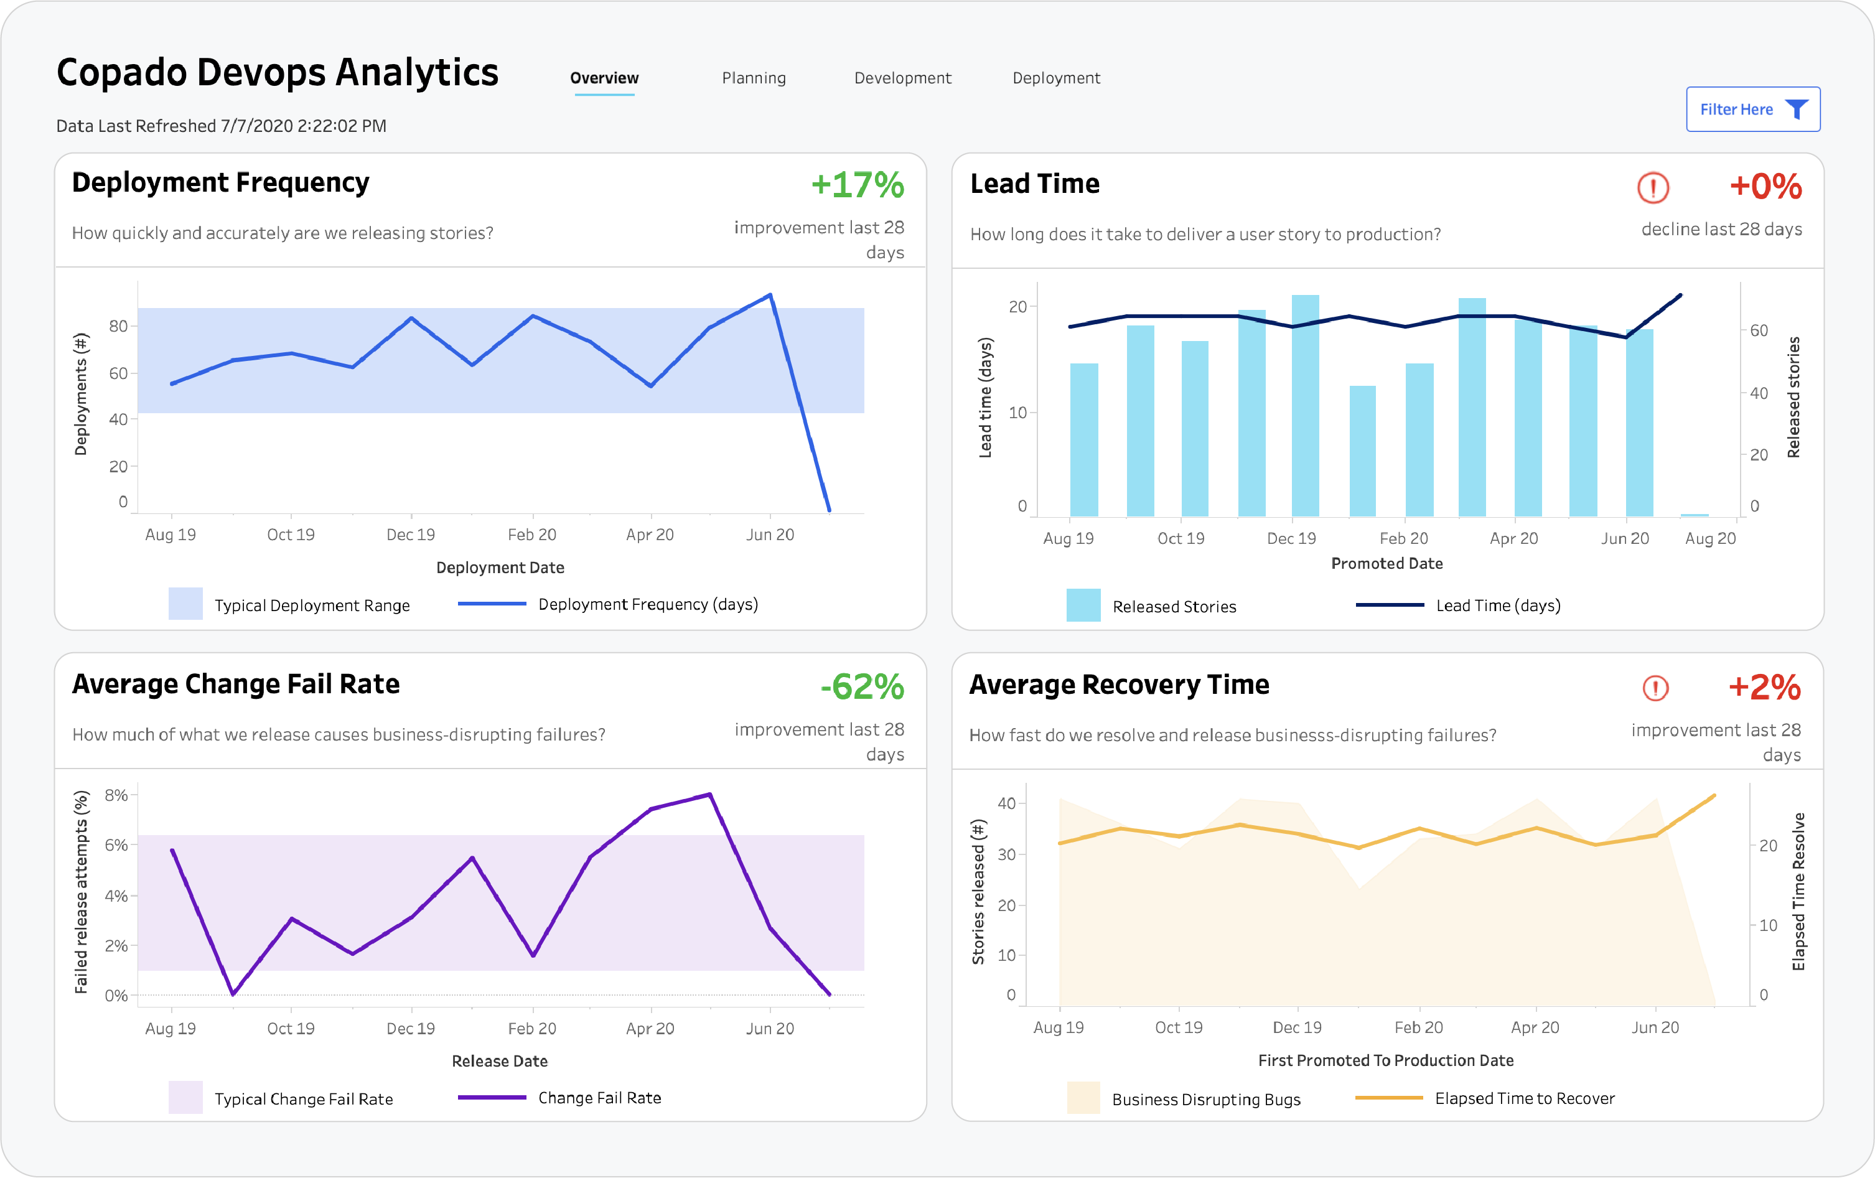The width and height of the screenshot is (1875, 1178).
Task: Click the +17% improvement value
Action: (x=858, y=185)
